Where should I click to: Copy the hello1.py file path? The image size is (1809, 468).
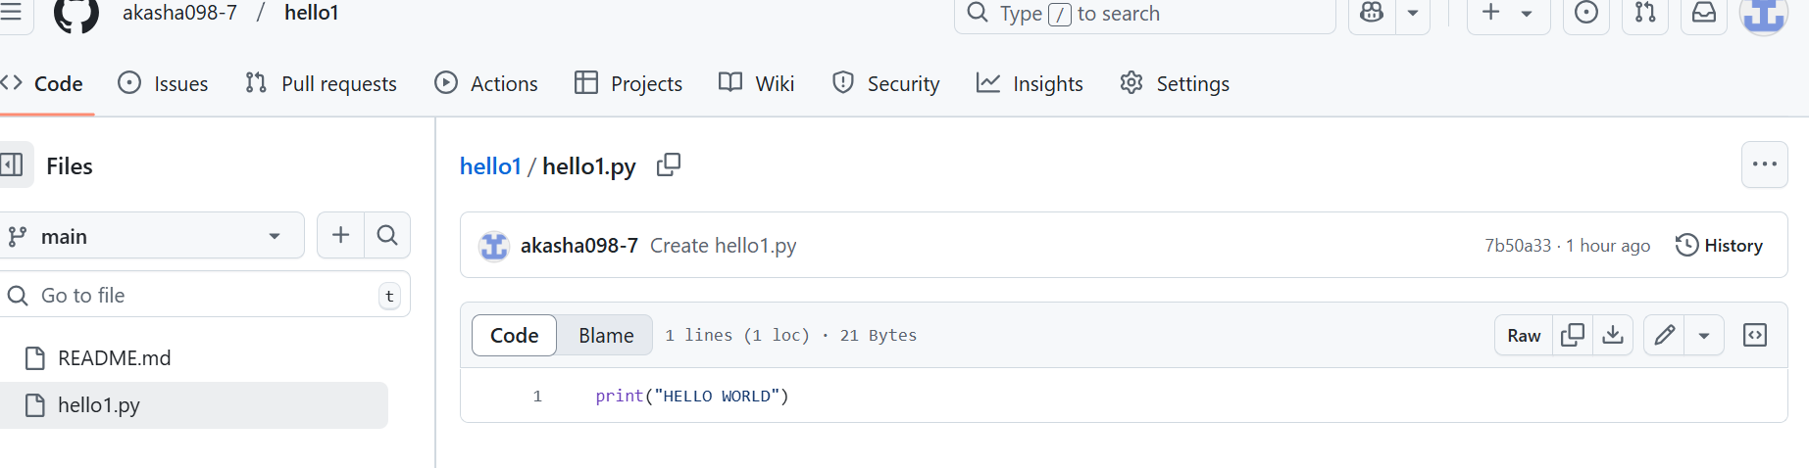pyautogui.click(x=669, y=164)
